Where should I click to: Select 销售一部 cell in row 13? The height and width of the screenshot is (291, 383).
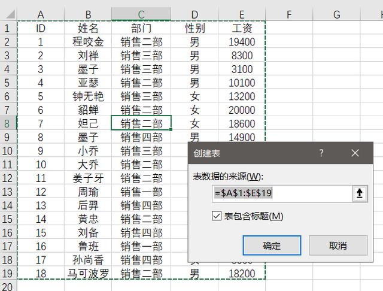pos(141,192)
